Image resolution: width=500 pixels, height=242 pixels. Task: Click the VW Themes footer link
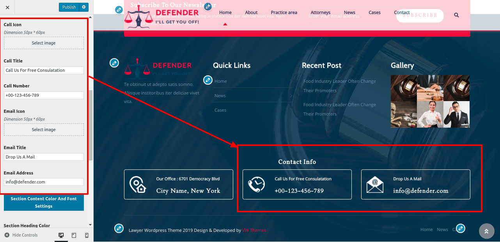coord(254,230)
